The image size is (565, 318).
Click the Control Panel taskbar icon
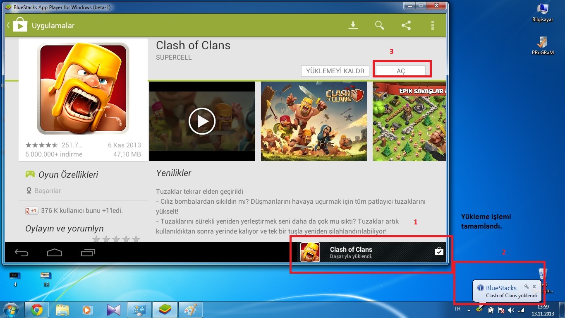[x=139, y=310]
